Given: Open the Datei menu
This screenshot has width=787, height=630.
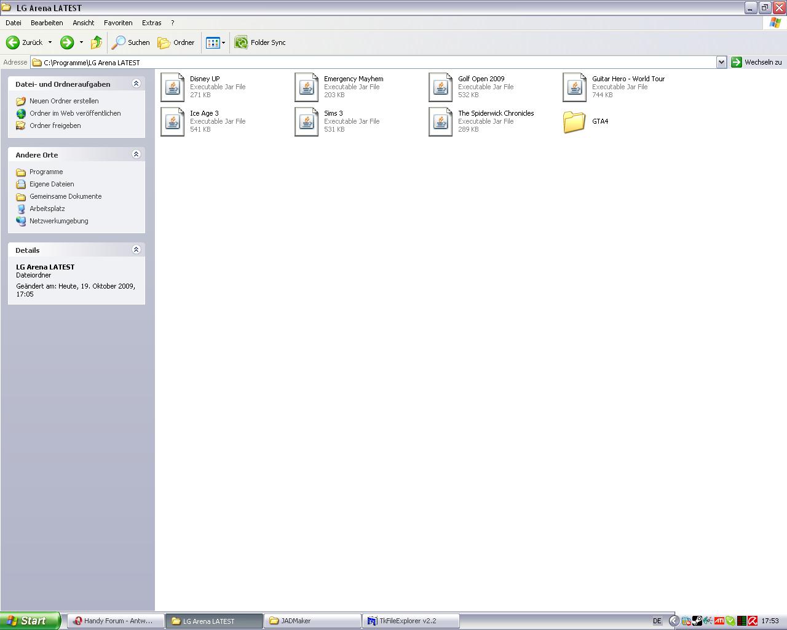Looking at the screenshot, I should pyautogui.click(x=14, y=23).
